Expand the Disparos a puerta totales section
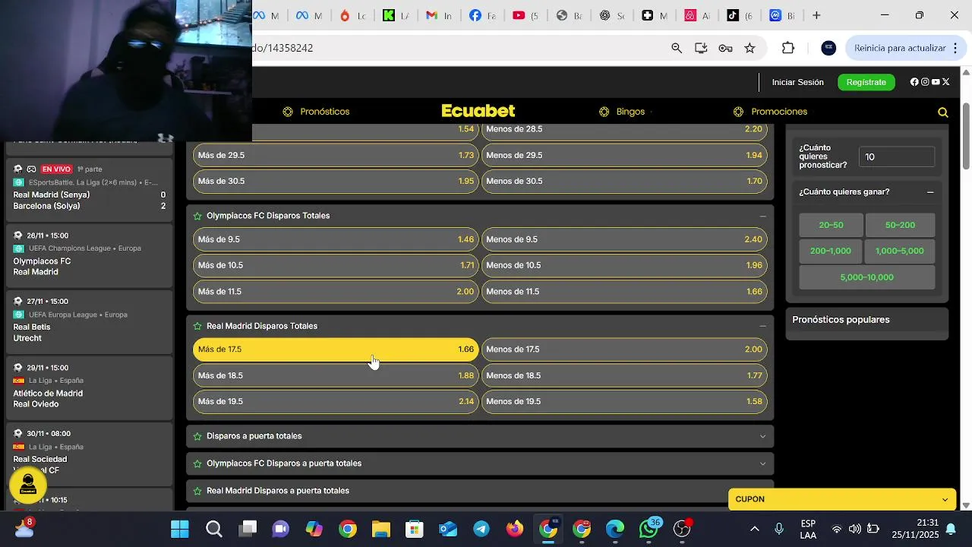This screenshot has height=547, width=972. [x=763, y=436]
